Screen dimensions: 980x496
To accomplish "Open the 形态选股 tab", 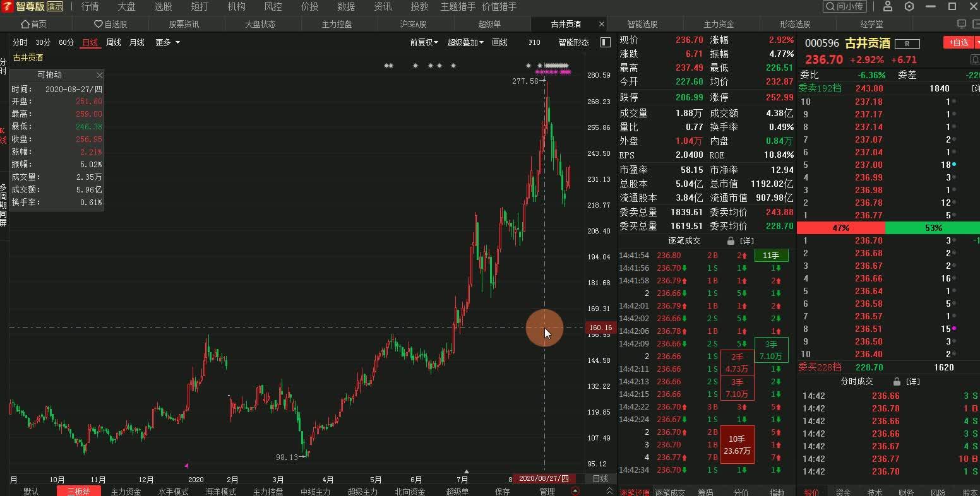I will tap(795, 24).
